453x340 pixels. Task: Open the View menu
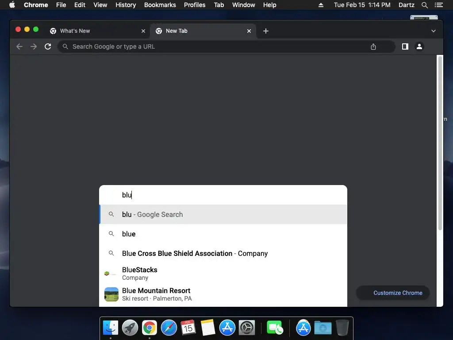[x=100, y=5]
